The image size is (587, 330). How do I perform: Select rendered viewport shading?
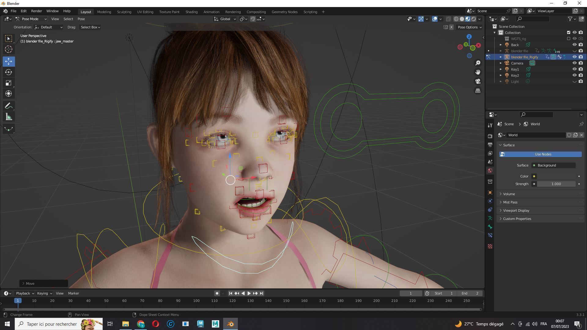tap(474, 19)
